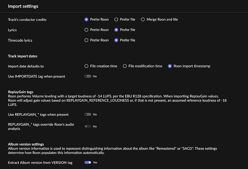Click the Extract Album version from VERSION tag label

(40, 163)
